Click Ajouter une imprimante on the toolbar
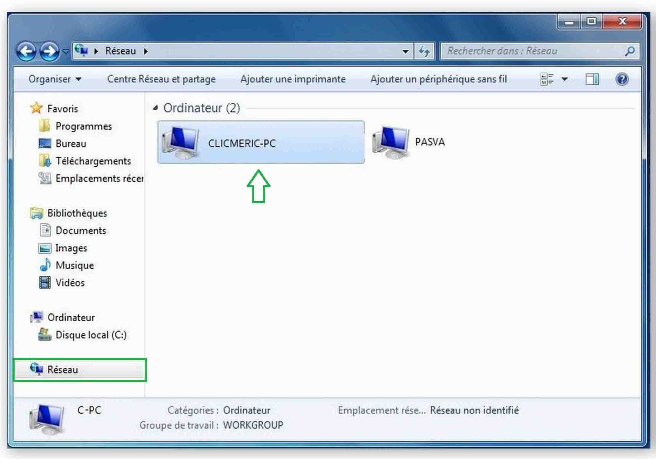Viewport: 656px width, 459px height. click(293, 79)
